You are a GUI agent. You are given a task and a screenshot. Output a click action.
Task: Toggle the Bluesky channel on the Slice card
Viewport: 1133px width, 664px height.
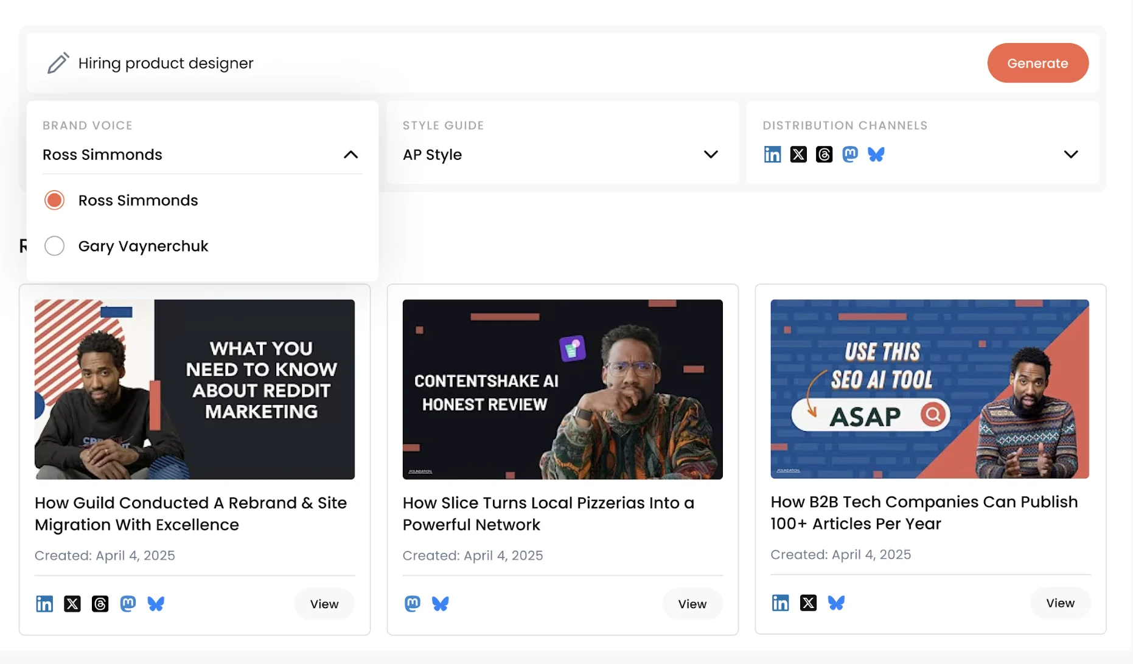[x=440, y=603]
